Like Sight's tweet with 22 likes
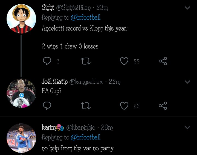 [x=124, y=61]
